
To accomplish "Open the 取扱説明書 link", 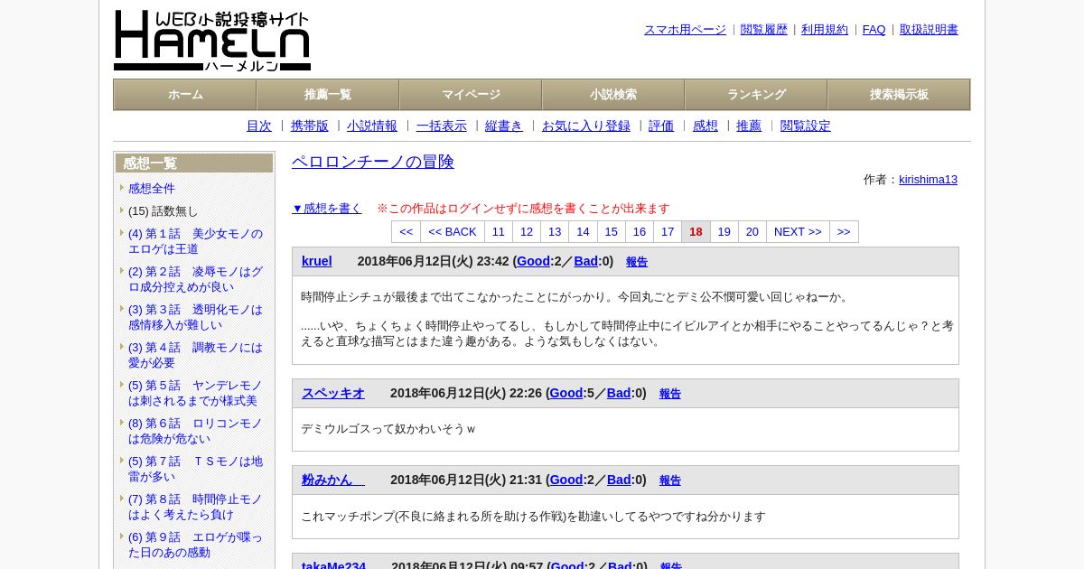I will 929,30.
